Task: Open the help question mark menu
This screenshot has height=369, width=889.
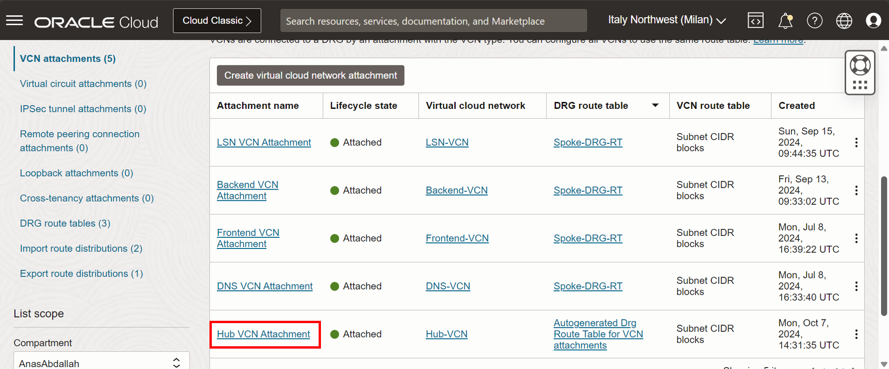Action: (x=815, y=21)
